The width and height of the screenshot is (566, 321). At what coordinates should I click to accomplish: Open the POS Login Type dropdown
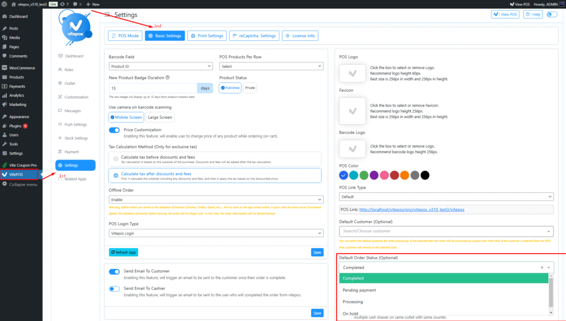(x=216, y=233)
